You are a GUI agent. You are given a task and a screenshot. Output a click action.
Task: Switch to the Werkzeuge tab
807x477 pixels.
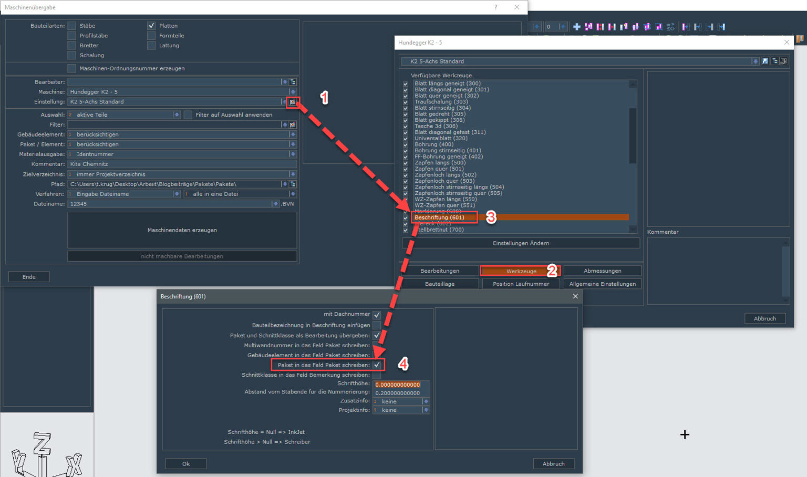pyautogui.click(x=521, y=271)
